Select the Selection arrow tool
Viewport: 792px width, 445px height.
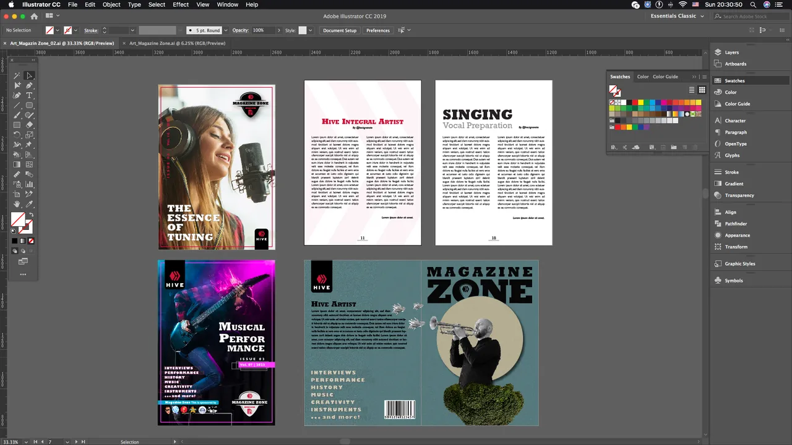29,75
